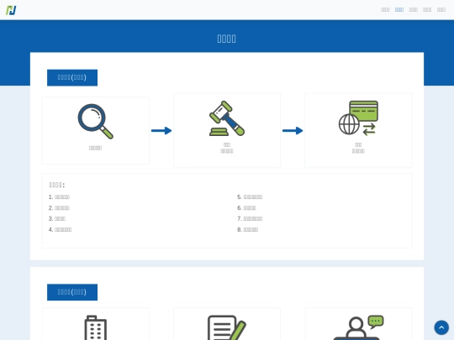Select list entry numbered 4
This screenshot has height=340, width=454.
pos(60,230)
